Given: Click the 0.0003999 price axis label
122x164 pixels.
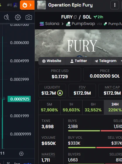Looking at the screenshot, I should point(20,79).
